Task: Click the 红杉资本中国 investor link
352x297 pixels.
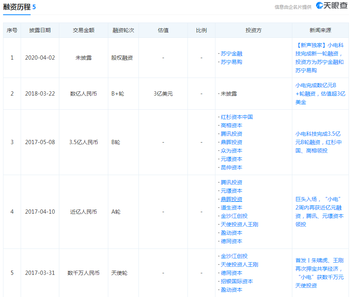Action: click(x=236, y=117)
